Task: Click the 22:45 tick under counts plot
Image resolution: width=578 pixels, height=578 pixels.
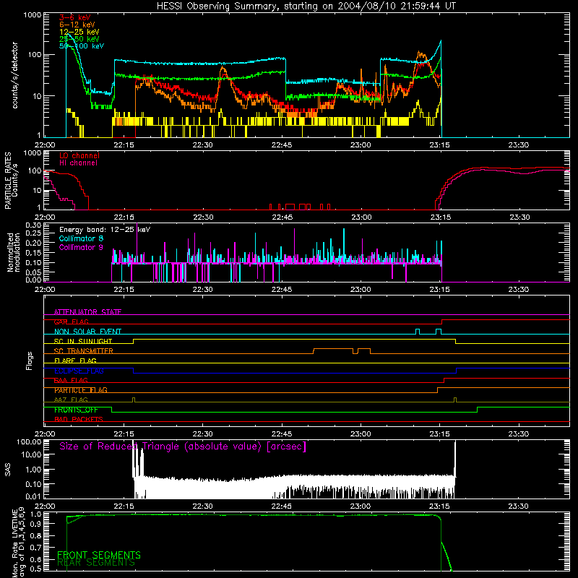Action: 282,145
